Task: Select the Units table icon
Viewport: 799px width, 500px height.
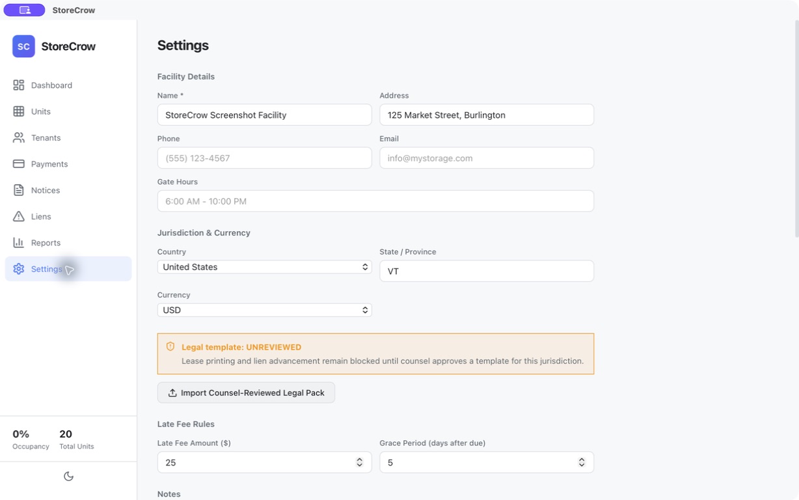Action: [x=18, y=111]
